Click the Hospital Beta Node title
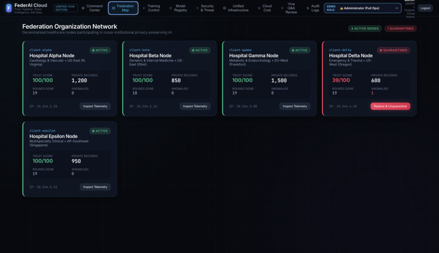The width and height of the screenshot is (439, 253). click(150, 55)
